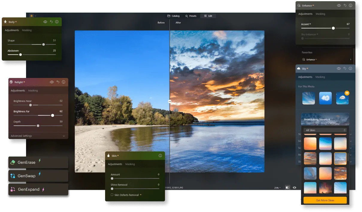Toggle visibility eye in Body panel
The image size is (362, 212).
tap(45, 22)
